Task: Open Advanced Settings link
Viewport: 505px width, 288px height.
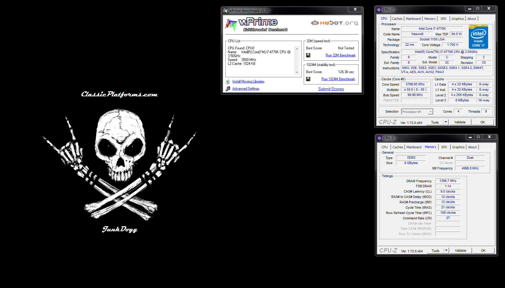Action: (246, 89)
